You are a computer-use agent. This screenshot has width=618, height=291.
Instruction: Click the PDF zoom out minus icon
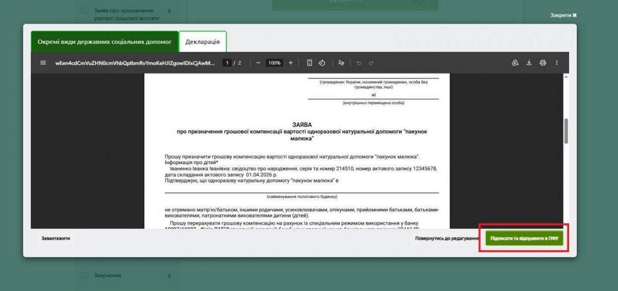click(259, 63)
